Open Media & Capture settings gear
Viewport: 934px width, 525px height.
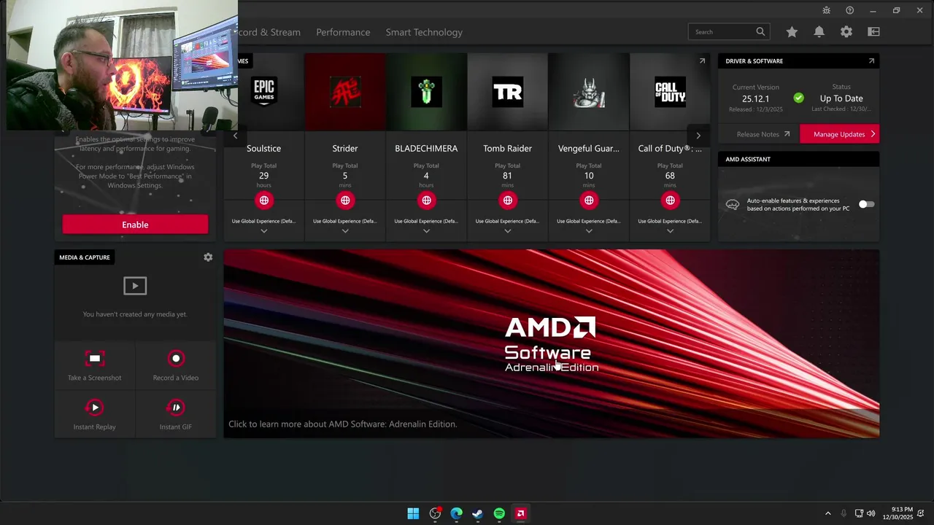click(x=208, y=257)
